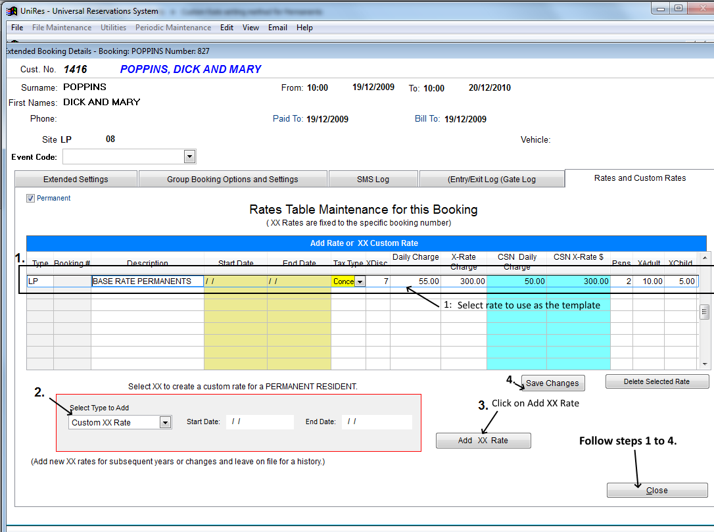Maximize the UniRes window
The width and height of the screenshot is (714, 532).
[678, 8]
